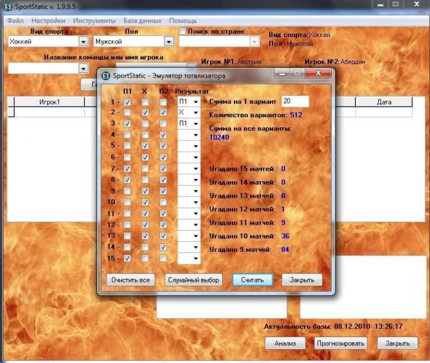Click the Прогнозировать button
The height and width of the screenshot is (363, 430).
[x=340, y=343]
